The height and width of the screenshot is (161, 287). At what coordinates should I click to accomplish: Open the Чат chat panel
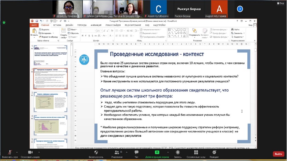(136, 153)
